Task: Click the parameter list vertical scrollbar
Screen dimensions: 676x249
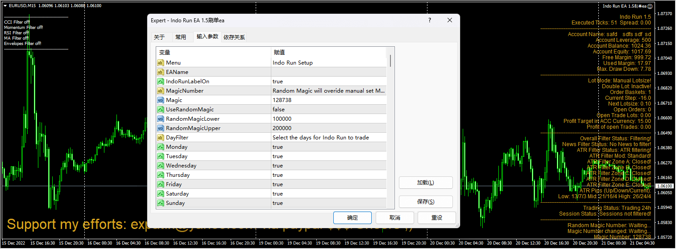Action: (391, 61)
